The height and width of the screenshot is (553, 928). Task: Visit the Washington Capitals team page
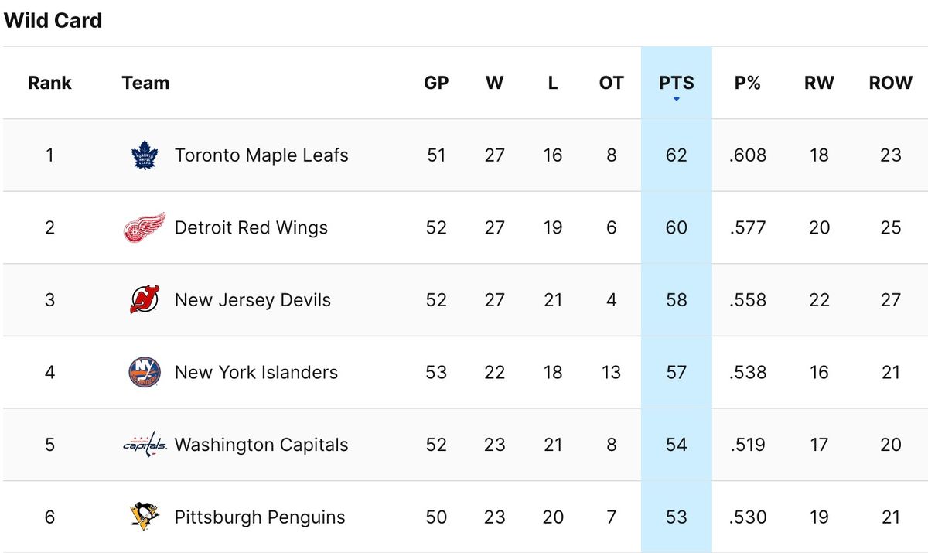[261, 445]
